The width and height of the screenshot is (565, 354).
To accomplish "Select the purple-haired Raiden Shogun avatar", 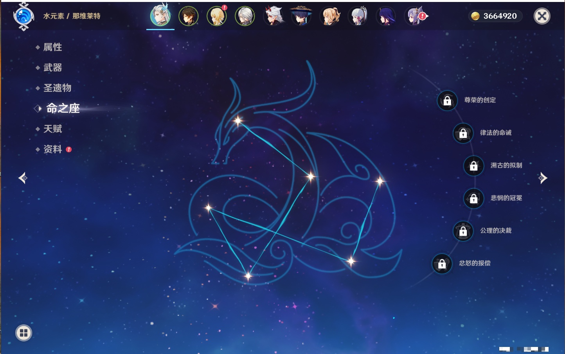I will (x=386, y=16).
